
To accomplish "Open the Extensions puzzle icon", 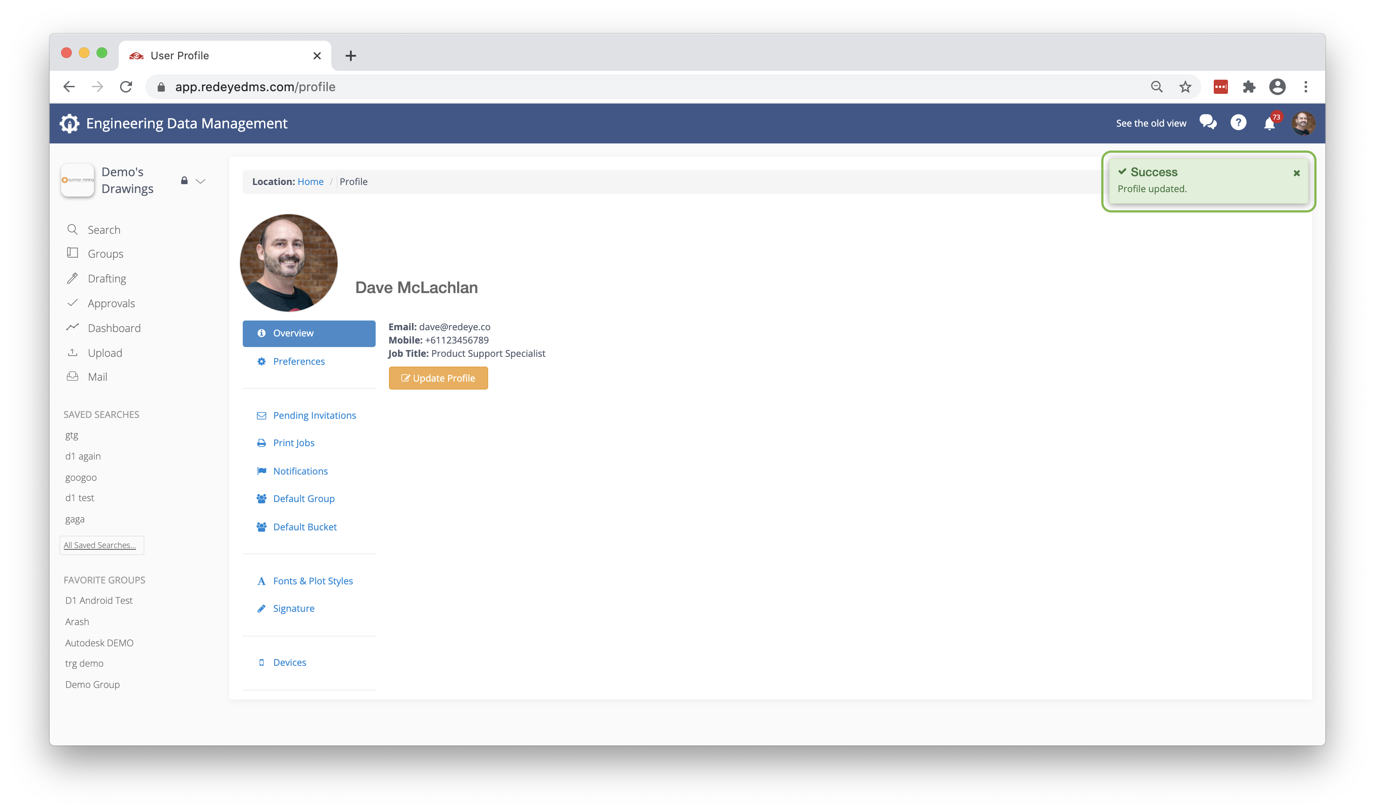I will tap(1249, 86).
